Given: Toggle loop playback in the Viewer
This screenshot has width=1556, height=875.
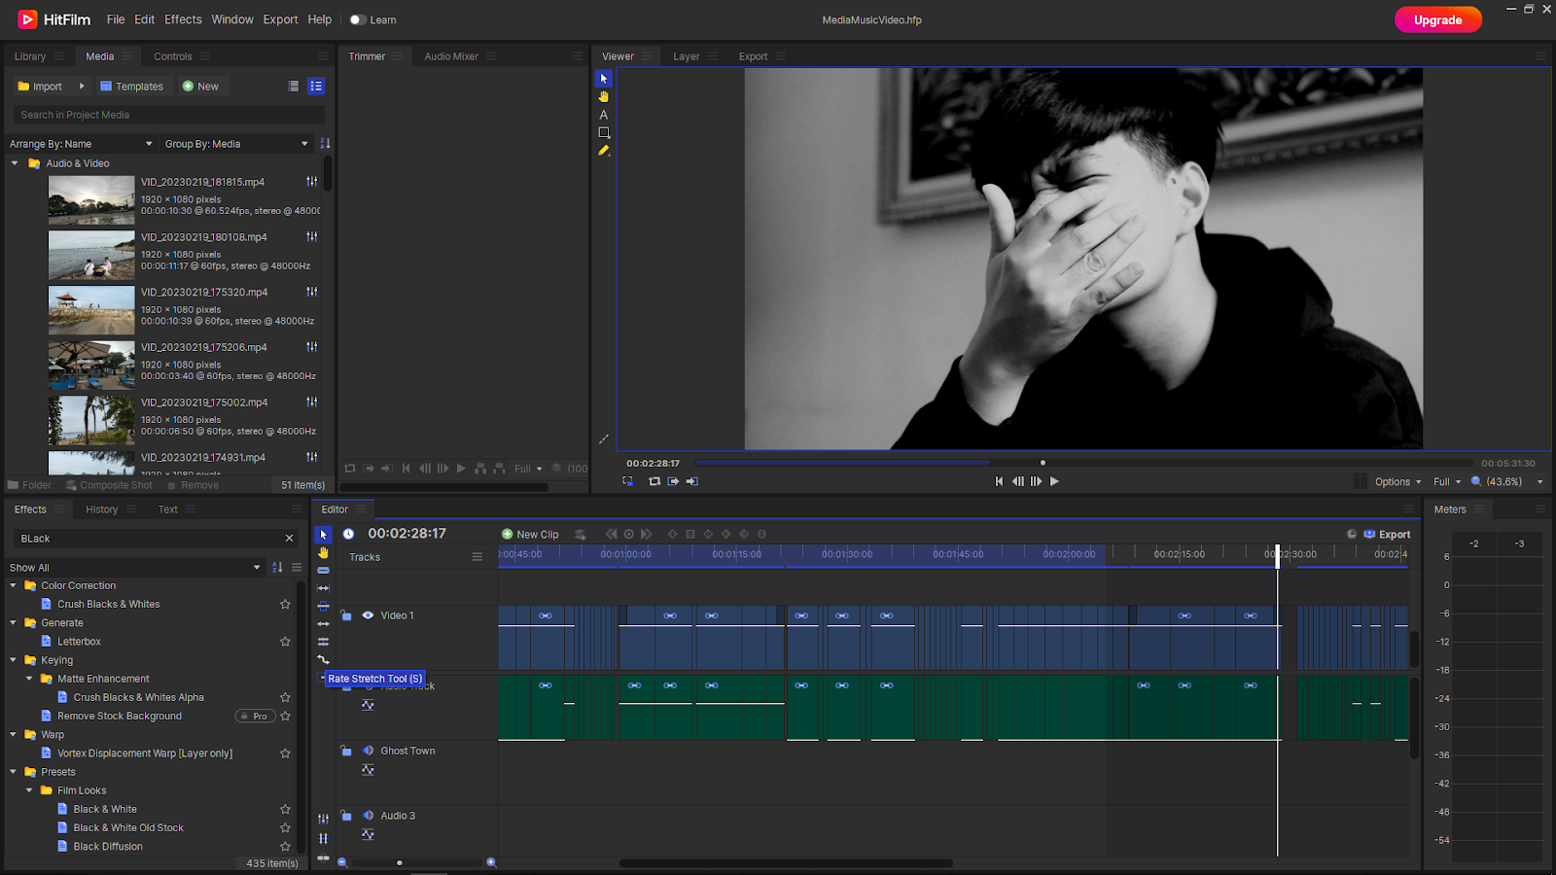Looking at the screenshot, I should point(654,481).
